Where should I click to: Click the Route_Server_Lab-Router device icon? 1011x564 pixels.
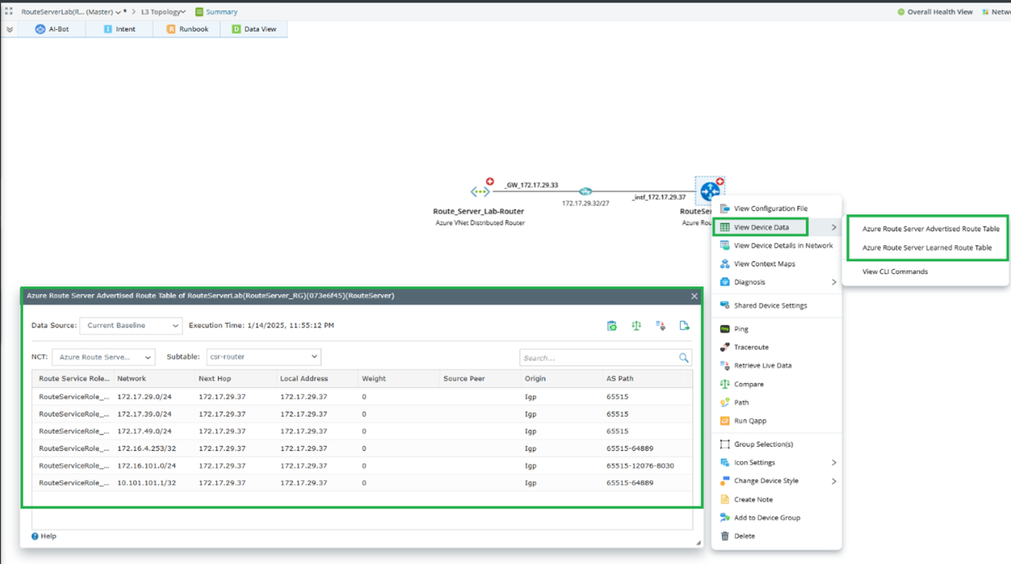480,191
